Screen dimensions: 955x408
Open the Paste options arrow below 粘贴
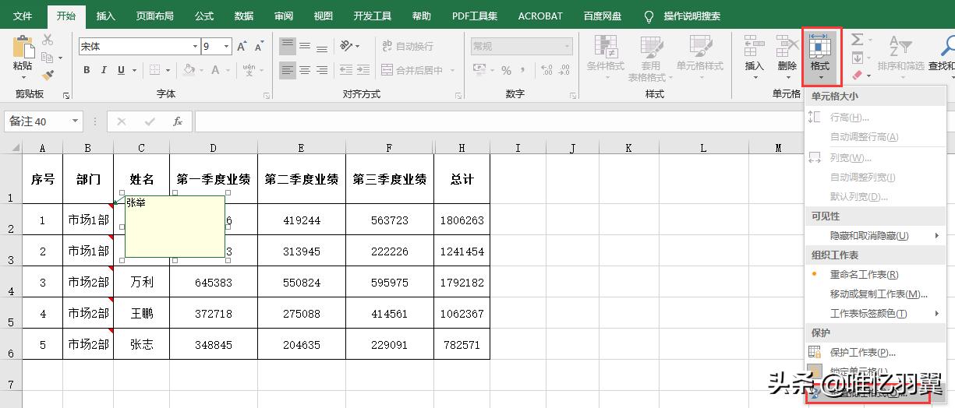pos(23,78)
